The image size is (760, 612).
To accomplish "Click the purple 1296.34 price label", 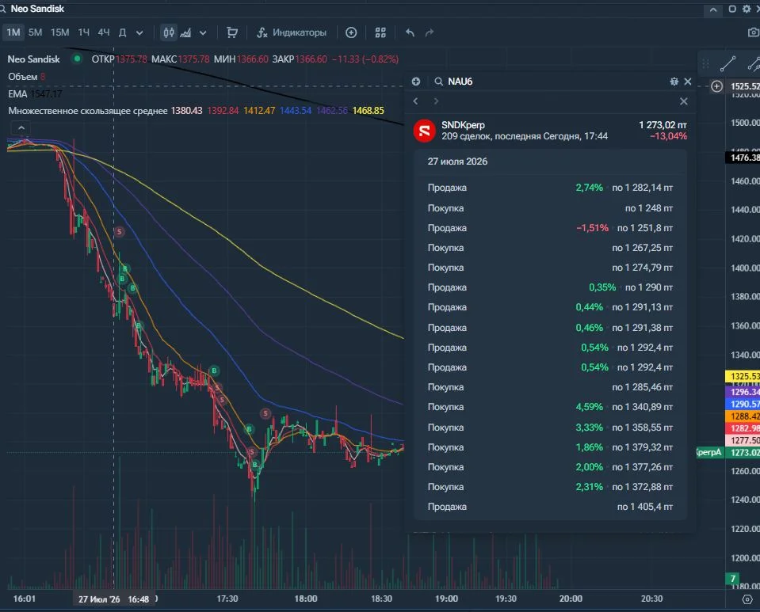I will pyautogui.click(x=744, y=392).
